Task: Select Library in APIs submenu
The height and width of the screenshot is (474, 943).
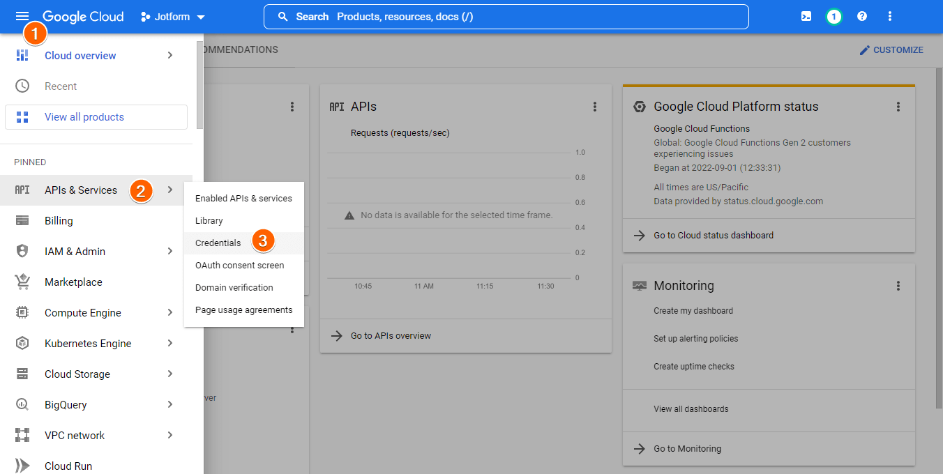Action: (209, 221)
